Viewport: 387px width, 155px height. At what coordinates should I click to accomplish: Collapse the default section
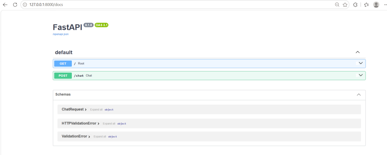coord(358,52)
